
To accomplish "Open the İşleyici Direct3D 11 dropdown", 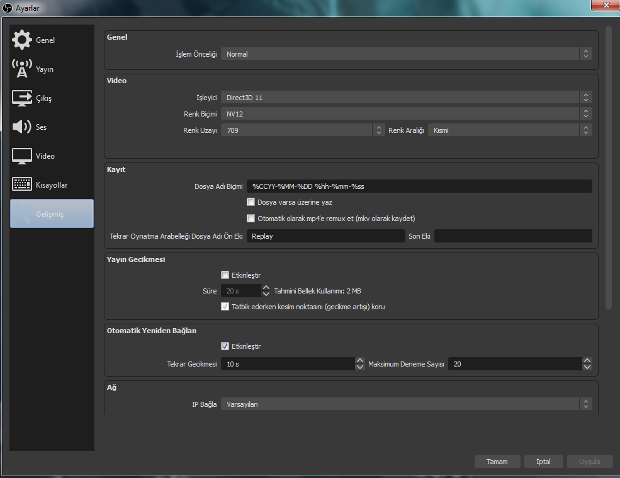I will pos(406,98).
